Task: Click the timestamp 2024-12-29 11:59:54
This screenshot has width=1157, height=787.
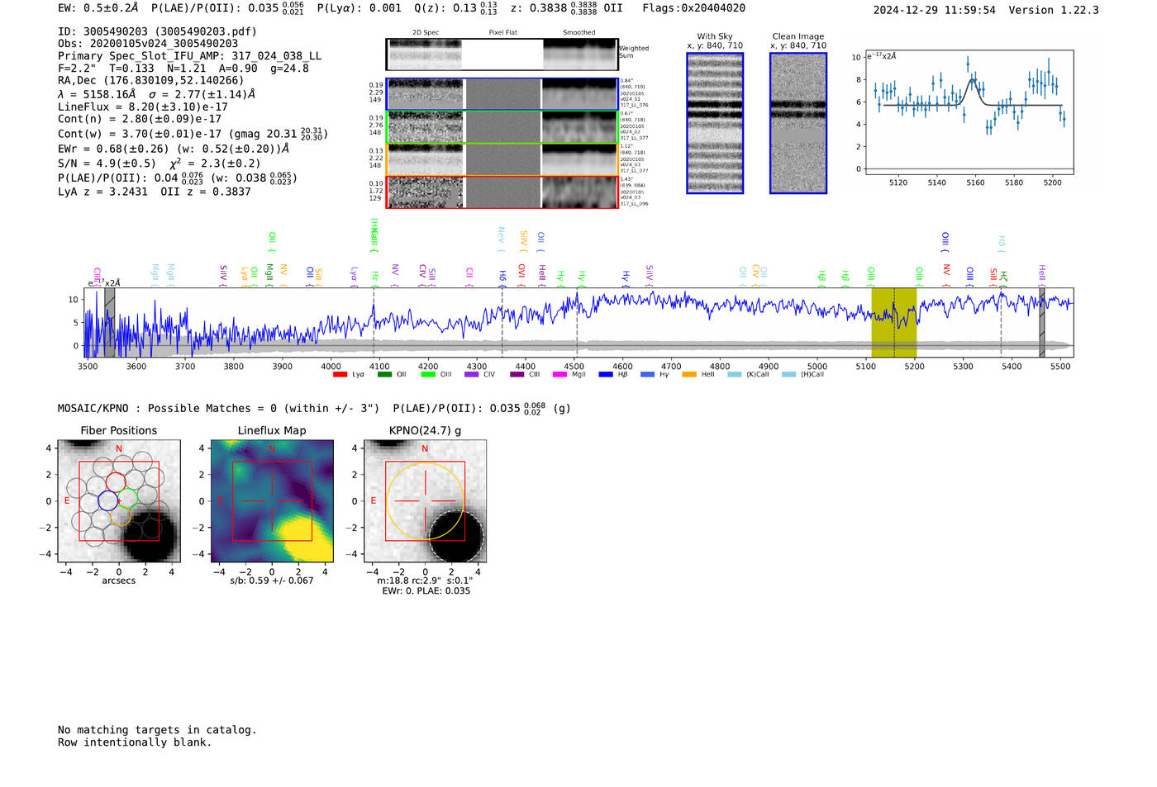Action: point(935,10)
